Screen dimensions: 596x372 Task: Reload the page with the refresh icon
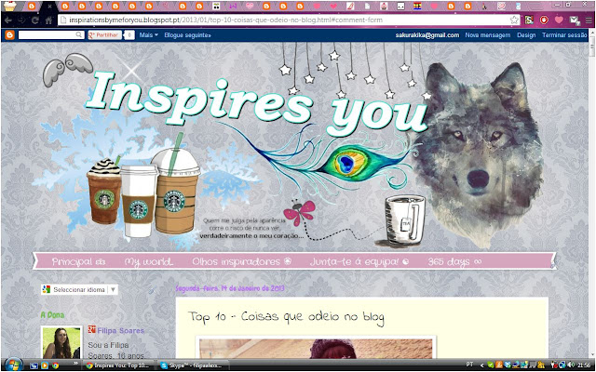point(35,20)
